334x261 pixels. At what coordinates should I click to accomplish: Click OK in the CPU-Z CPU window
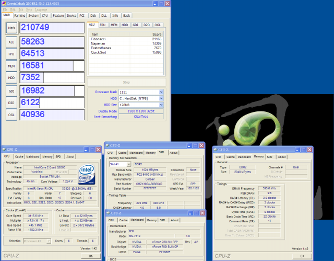pyautogui.click(x=91, y=256)
